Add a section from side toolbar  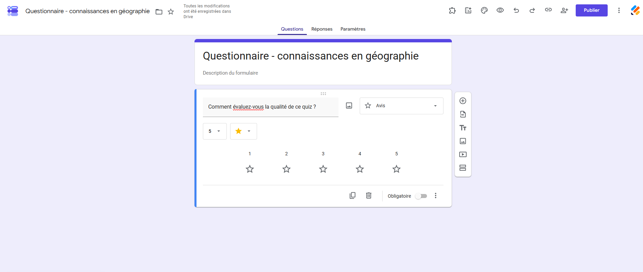[463, 168]
